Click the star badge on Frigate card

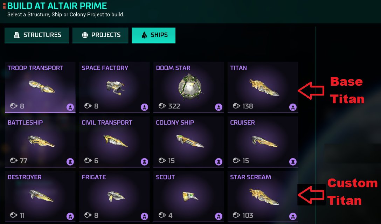[144, 216]
